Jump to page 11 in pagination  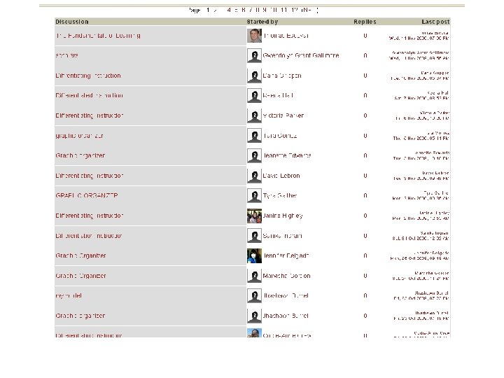283,10
